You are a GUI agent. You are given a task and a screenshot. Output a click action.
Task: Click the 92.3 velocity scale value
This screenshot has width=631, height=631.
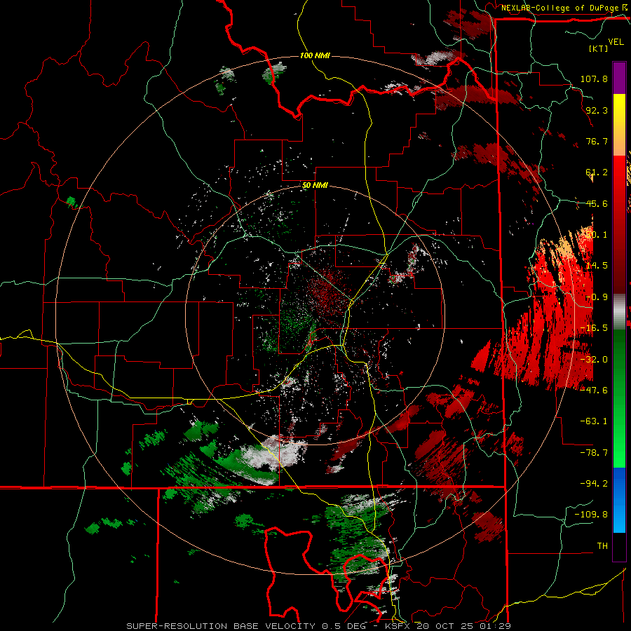point(597,110)
